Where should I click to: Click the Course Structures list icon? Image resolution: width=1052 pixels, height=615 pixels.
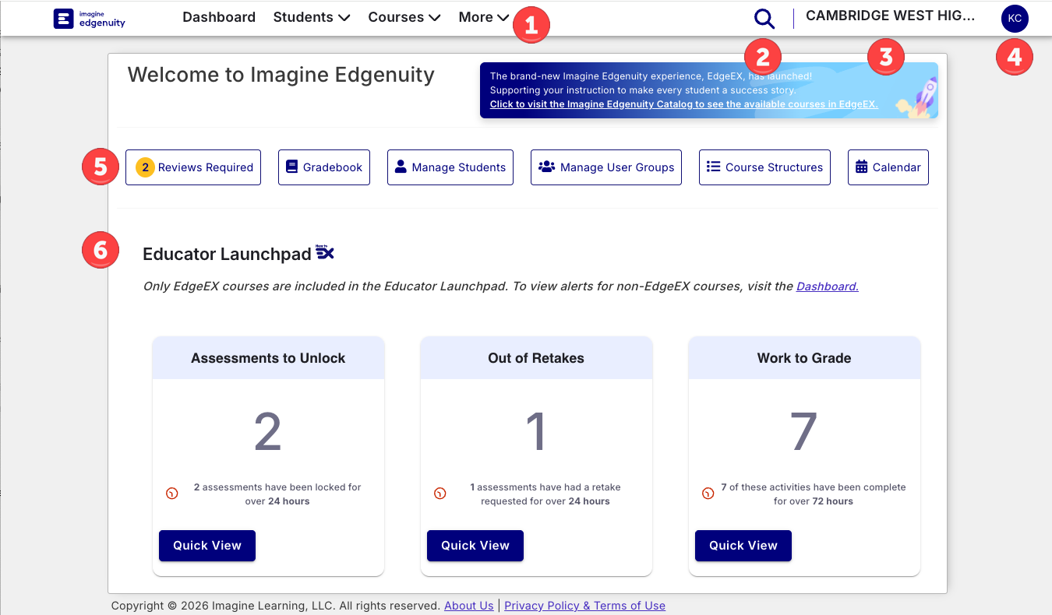[713, 167]
